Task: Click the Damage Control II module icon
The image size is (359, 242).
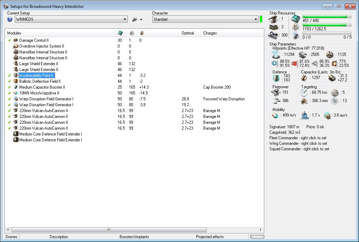Action: [16, 40]
